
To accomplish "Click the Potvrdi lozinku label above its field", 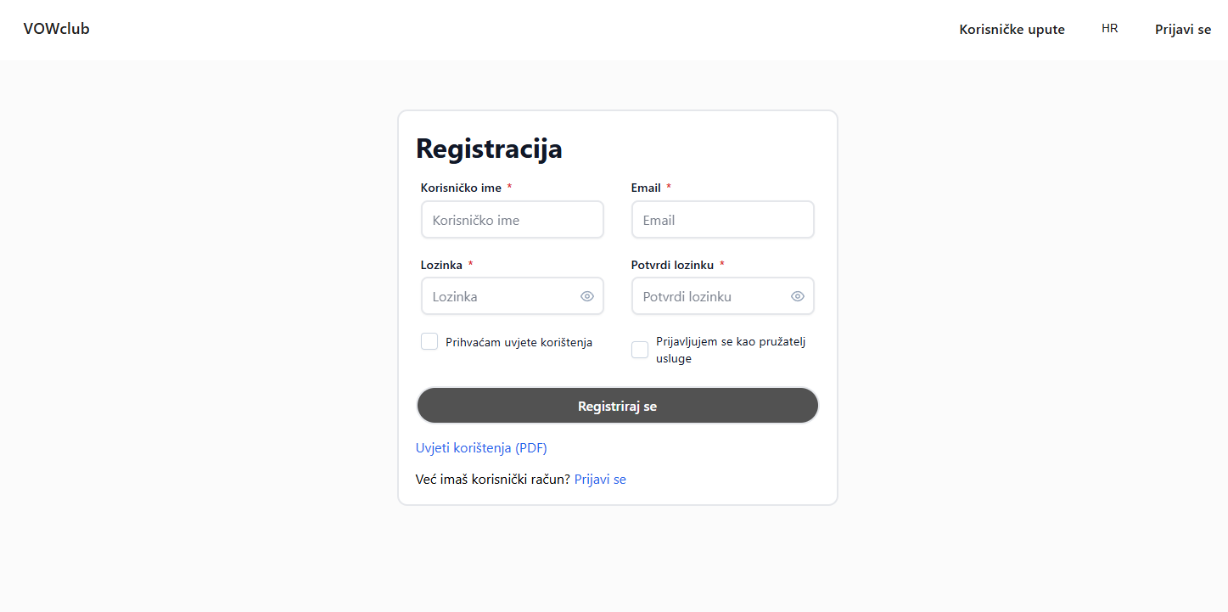I will click(672, 265).
